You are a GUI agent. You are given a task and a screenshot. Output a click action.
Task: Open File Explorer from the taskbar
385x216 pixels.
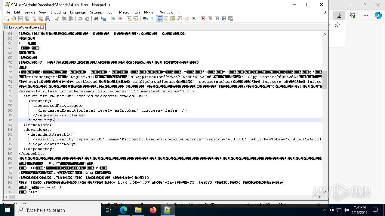tap(138, 210)
